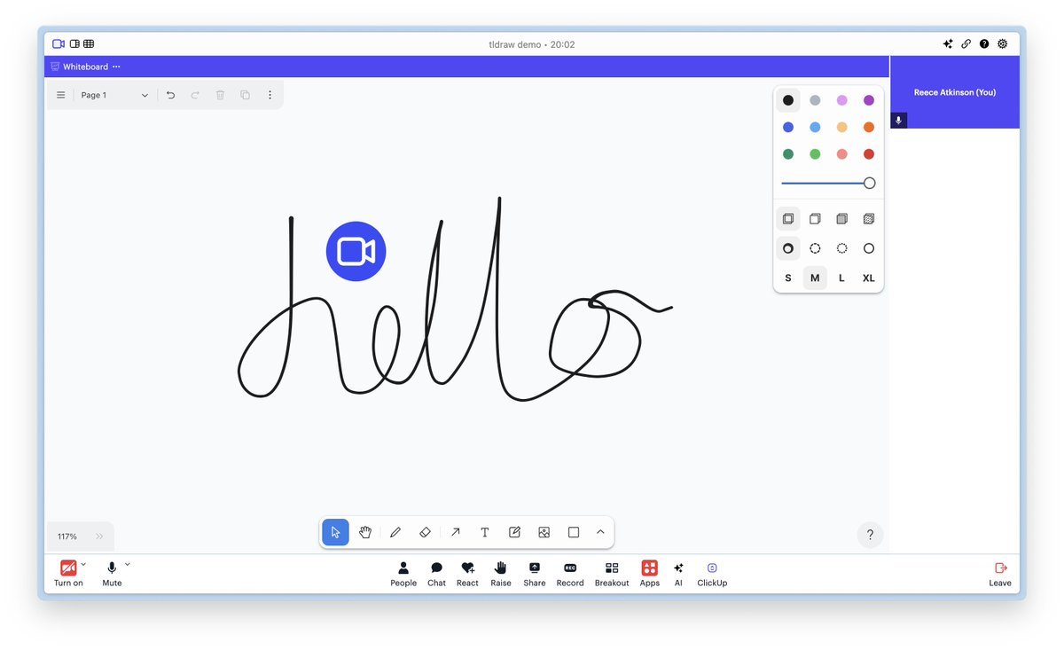Open settings gear in title bar

coord(1002,43)
